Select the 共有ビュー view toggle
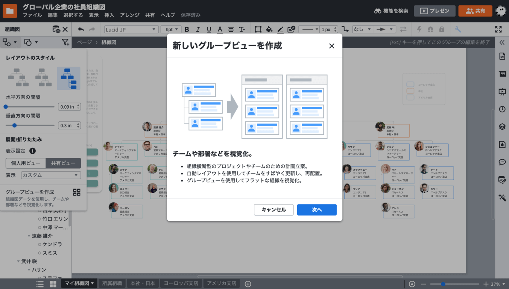 point(63,163)
